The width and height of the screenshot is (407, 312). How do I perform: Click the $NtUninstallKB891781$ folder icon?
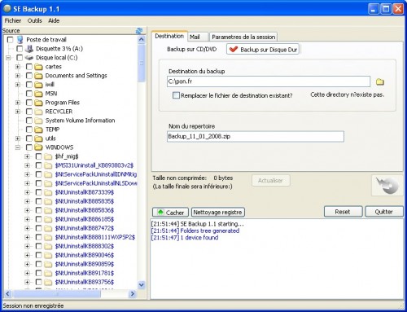point(48,273)
